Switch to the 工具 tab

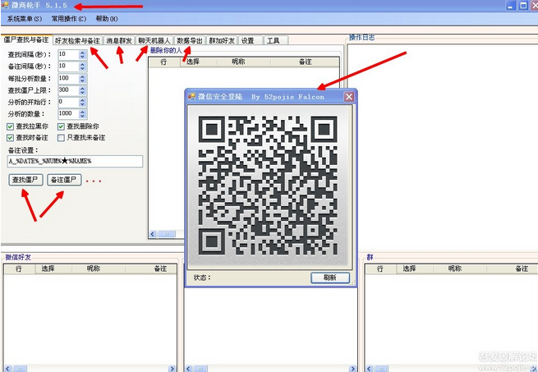click(x=275, y=40)
